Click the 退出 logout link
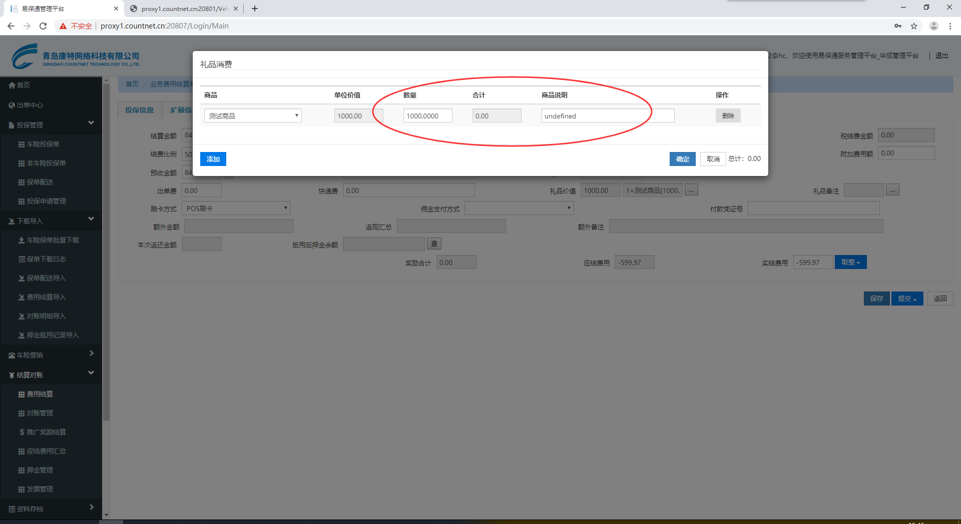Screen dimensions: 961x524 [x=941, y=55]
